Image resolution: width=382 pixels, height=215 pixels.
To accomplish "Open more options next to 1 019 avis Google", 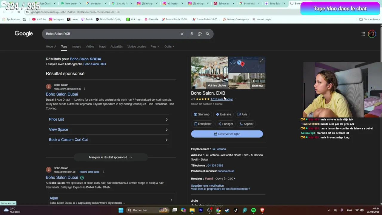I will [236, 99].
